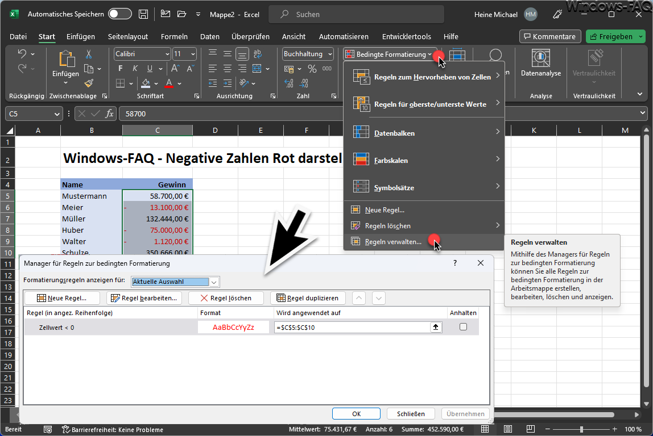Open the Formeln ribbon tab
653x436 pixels.
[174, 36]
